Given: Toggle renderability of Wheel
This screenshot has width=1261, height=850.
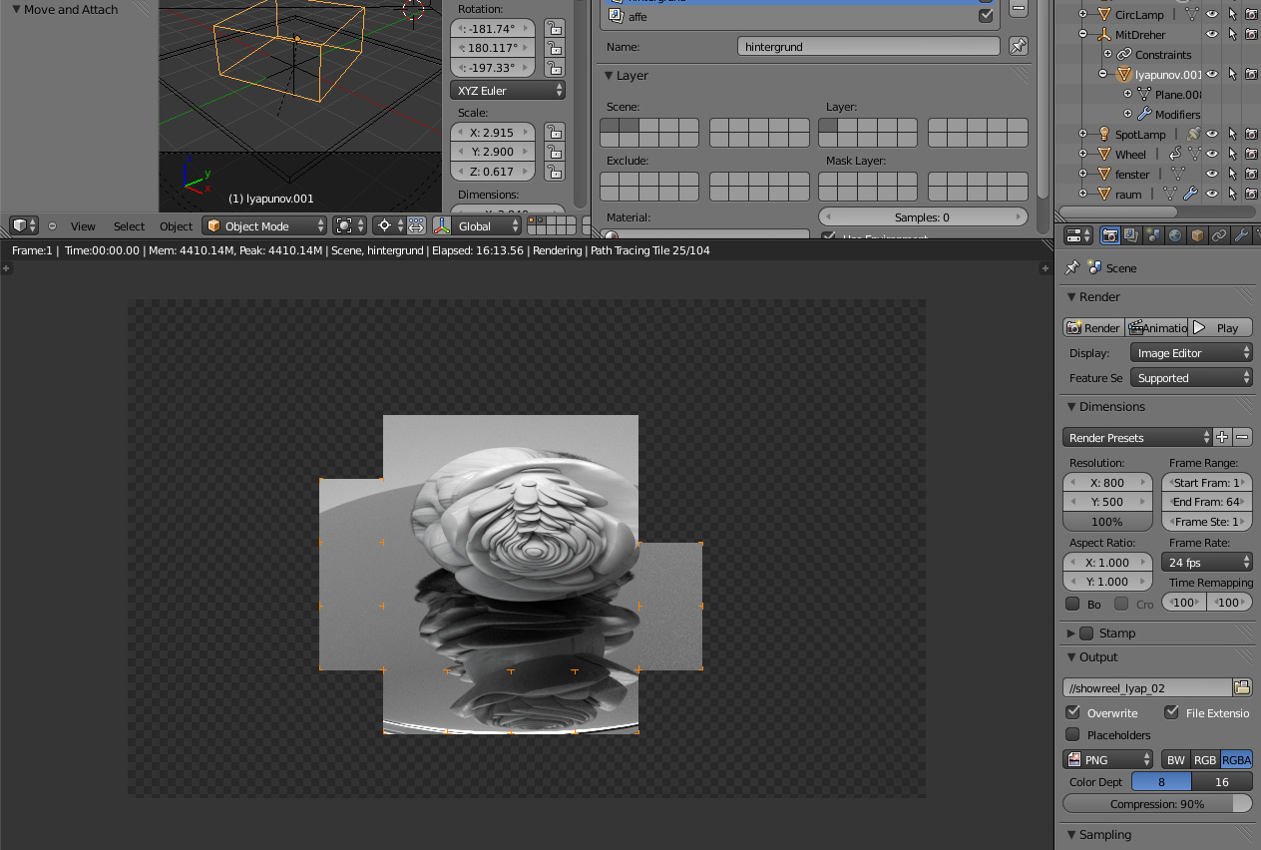Looking at the screenshot, I should (1251, 154).
